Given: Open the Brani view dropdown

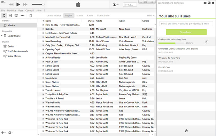Looking at the screenshot, I should (x=151, y=16).
